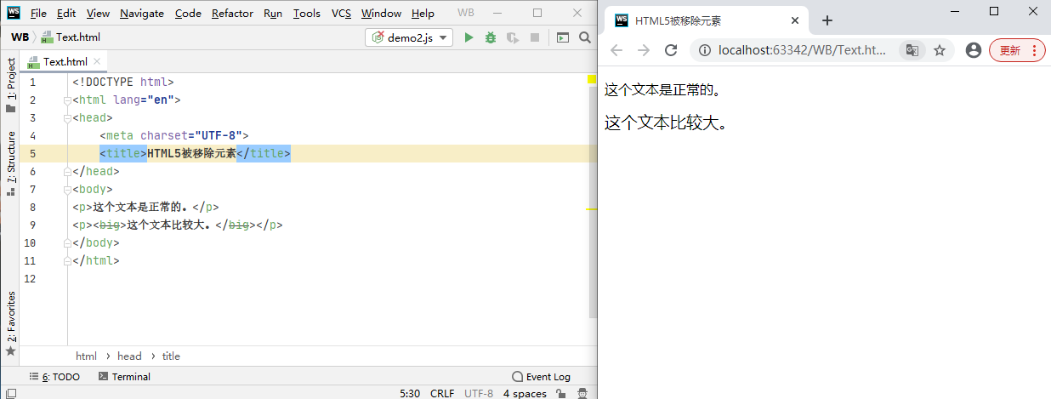1051x399 pixels.
Task: Switch to the Text.html editor tab
Action: click(x=65, y=61)
